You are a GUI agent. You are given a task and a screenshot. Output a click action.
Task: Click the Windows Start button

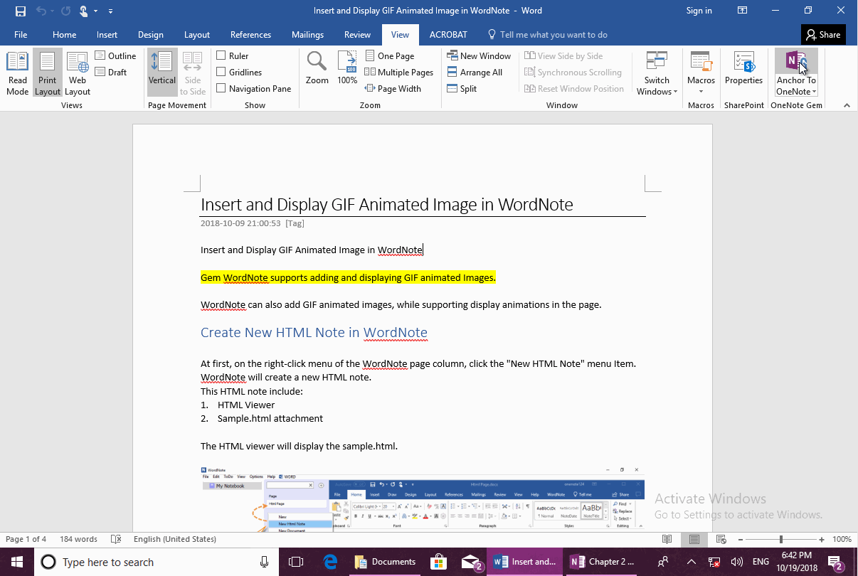pos(16,562)
